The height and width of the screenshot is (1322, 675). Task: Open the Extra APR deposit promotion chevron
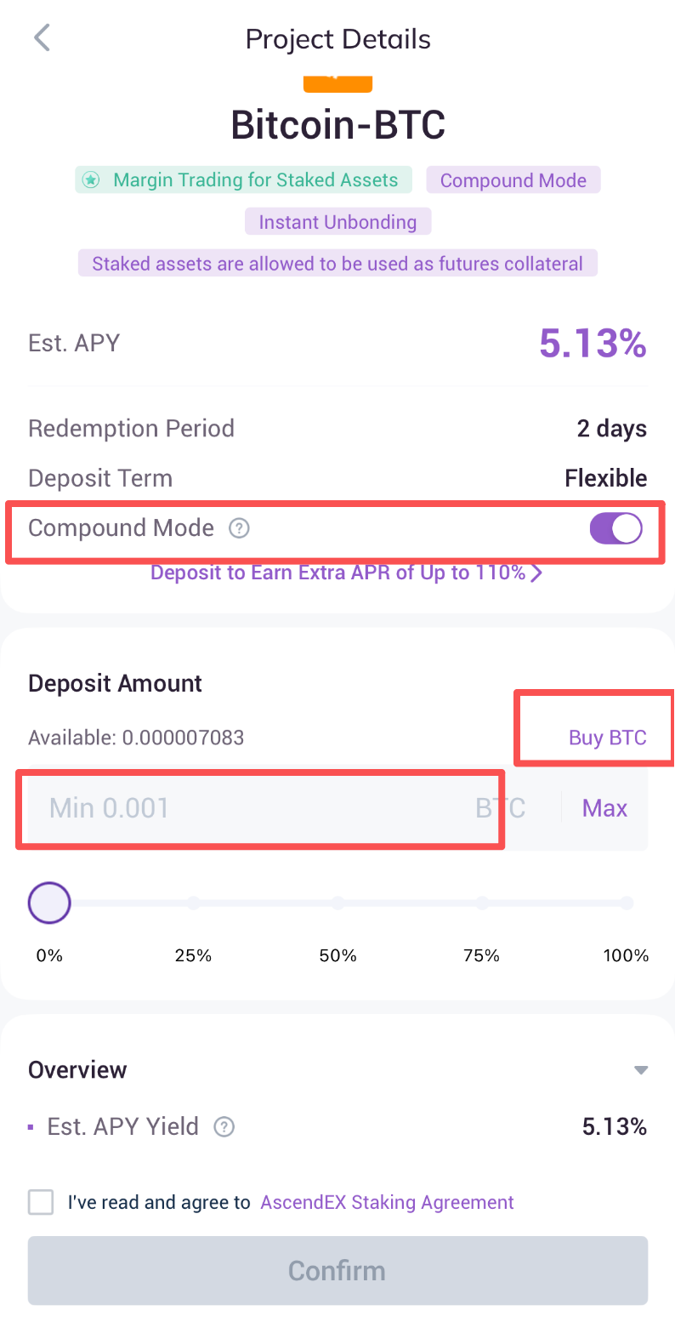[x=536, y=573]
